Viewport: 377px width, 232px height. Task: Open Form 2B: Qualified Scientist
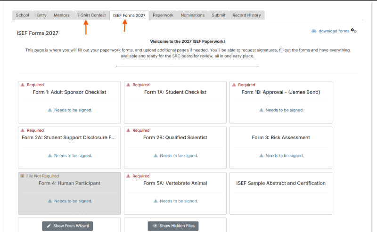tap(175, 148)
